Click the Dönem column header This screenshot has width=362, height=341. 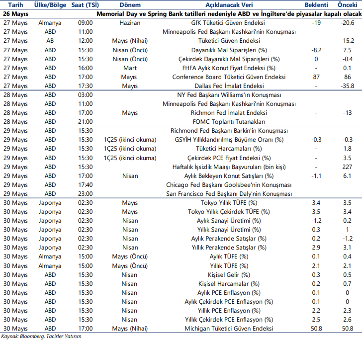pyautogui.click(x=130, y=5)
